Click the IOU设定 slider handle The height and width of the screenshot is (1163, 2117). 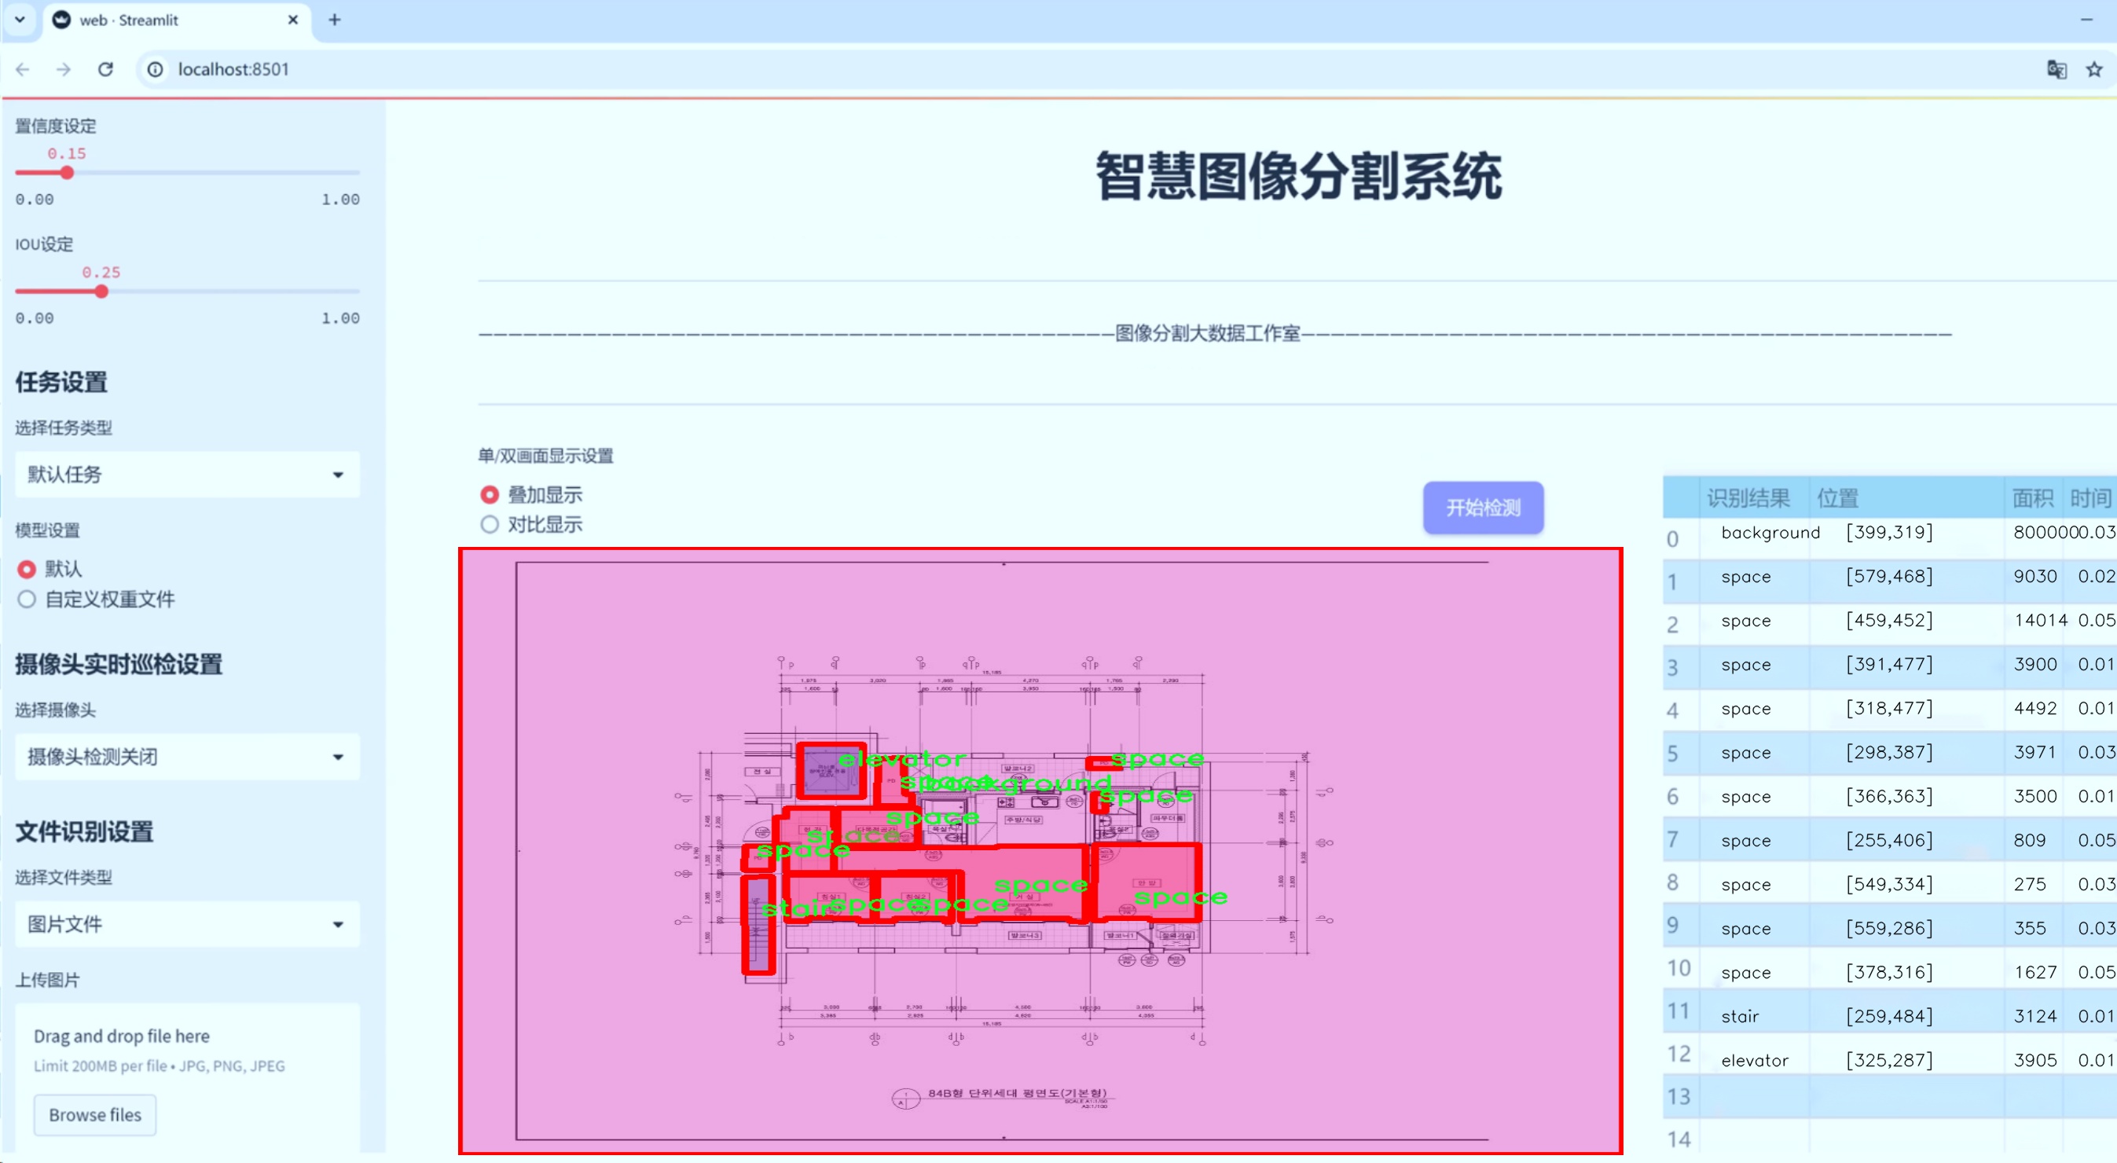(x=101, y=292)
